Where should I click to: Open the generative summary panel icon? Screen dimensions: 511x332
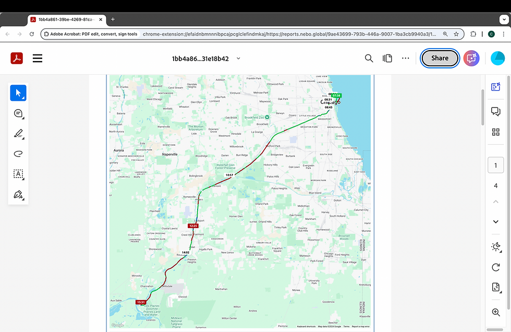coord(496,87)
